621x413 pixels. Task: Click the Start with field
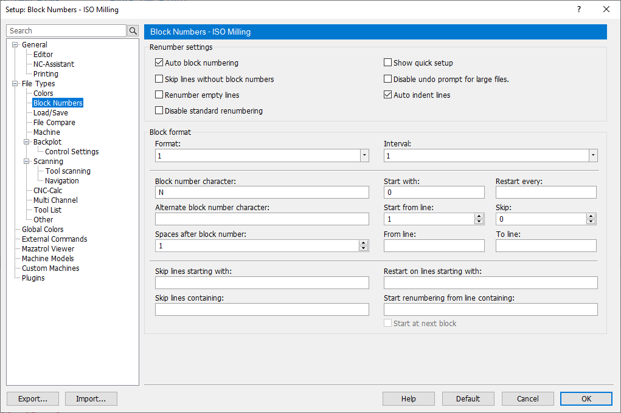434,193
